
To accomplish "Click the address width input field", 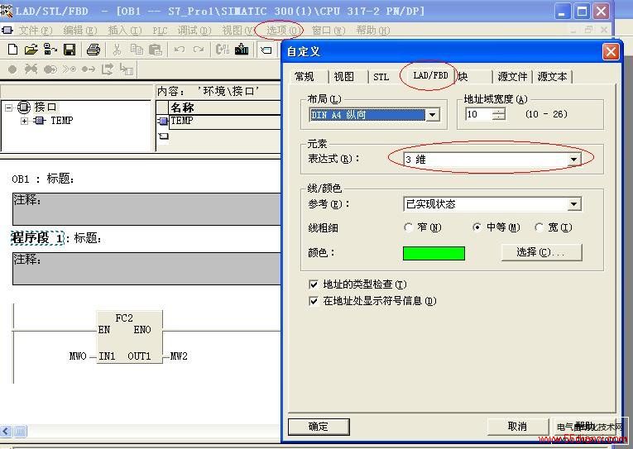I will click(x=478, y=115).
